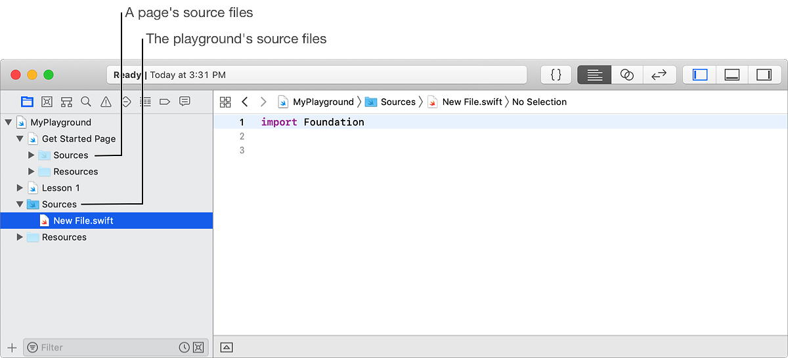Screen dimensions: 788x358
Task: Collapse the MyPlayground root item
Action: [x=8, y=122]
